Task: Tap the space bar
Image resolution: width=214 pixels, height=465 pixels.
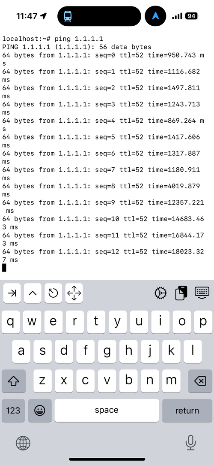Action: pyautogui.click(x=107, y=411)
